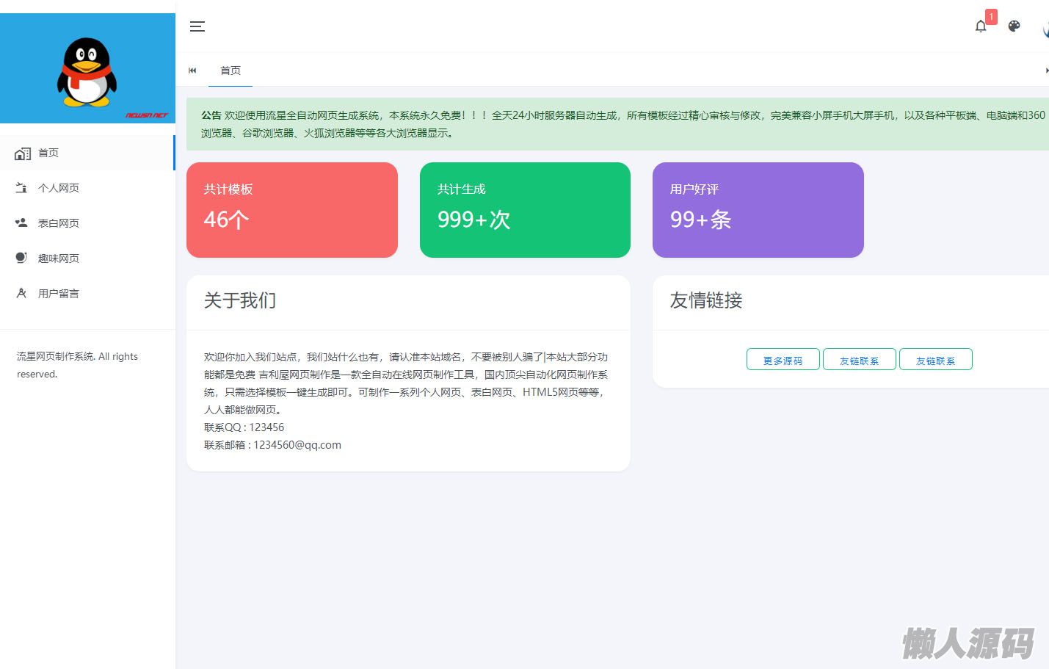Switch to the 首页 tab
This screenshot has width=1049, height=669.
click(x=231, y=70)
